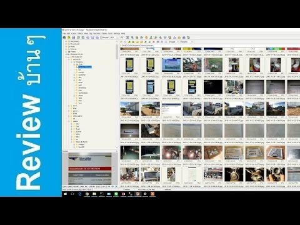
Task: Open the Colors menu
Action: [74, 34]
